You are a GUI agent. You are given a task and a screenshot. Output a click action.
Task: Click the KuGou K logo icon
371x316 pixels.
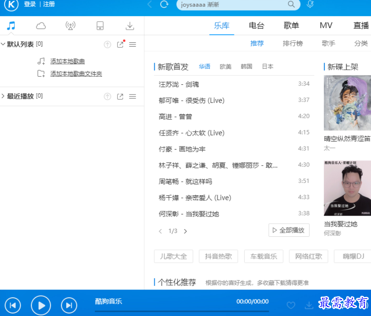tap(11, 4)
